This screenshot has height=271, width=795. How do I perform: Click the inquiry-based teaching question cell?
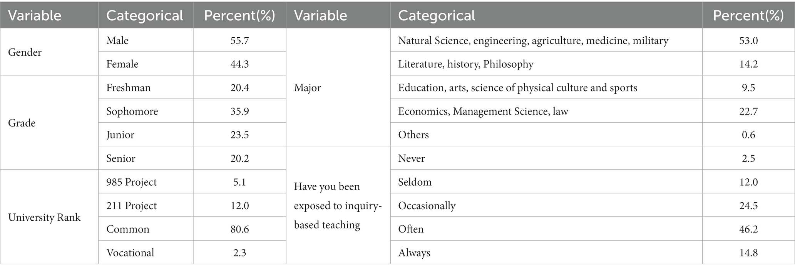click(x=338, y=206)
